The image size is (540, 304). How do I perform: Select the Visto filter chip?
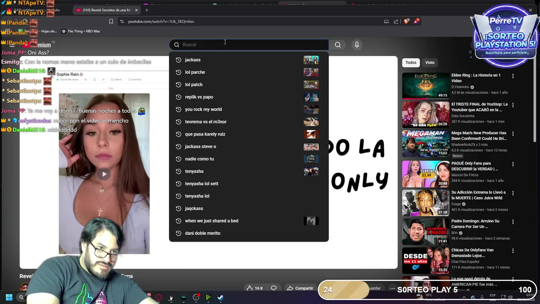tap(430, 62)
